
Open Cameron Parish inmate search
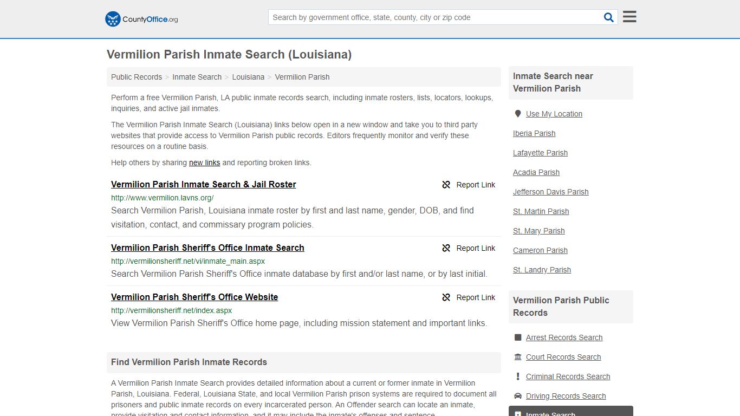[540, 250]
